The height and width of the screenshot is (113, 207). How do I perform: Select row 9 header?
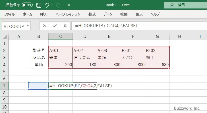point(4,100)
